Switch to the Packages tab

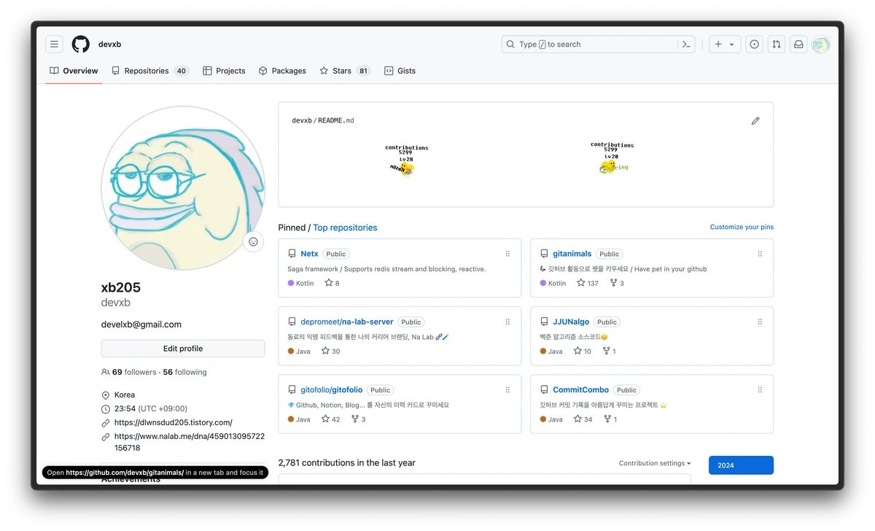[282, 71]
